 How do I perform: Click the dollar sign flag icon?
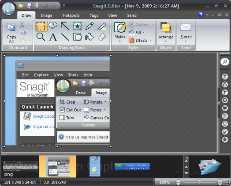pyautogui.click(x=225, y=116)
